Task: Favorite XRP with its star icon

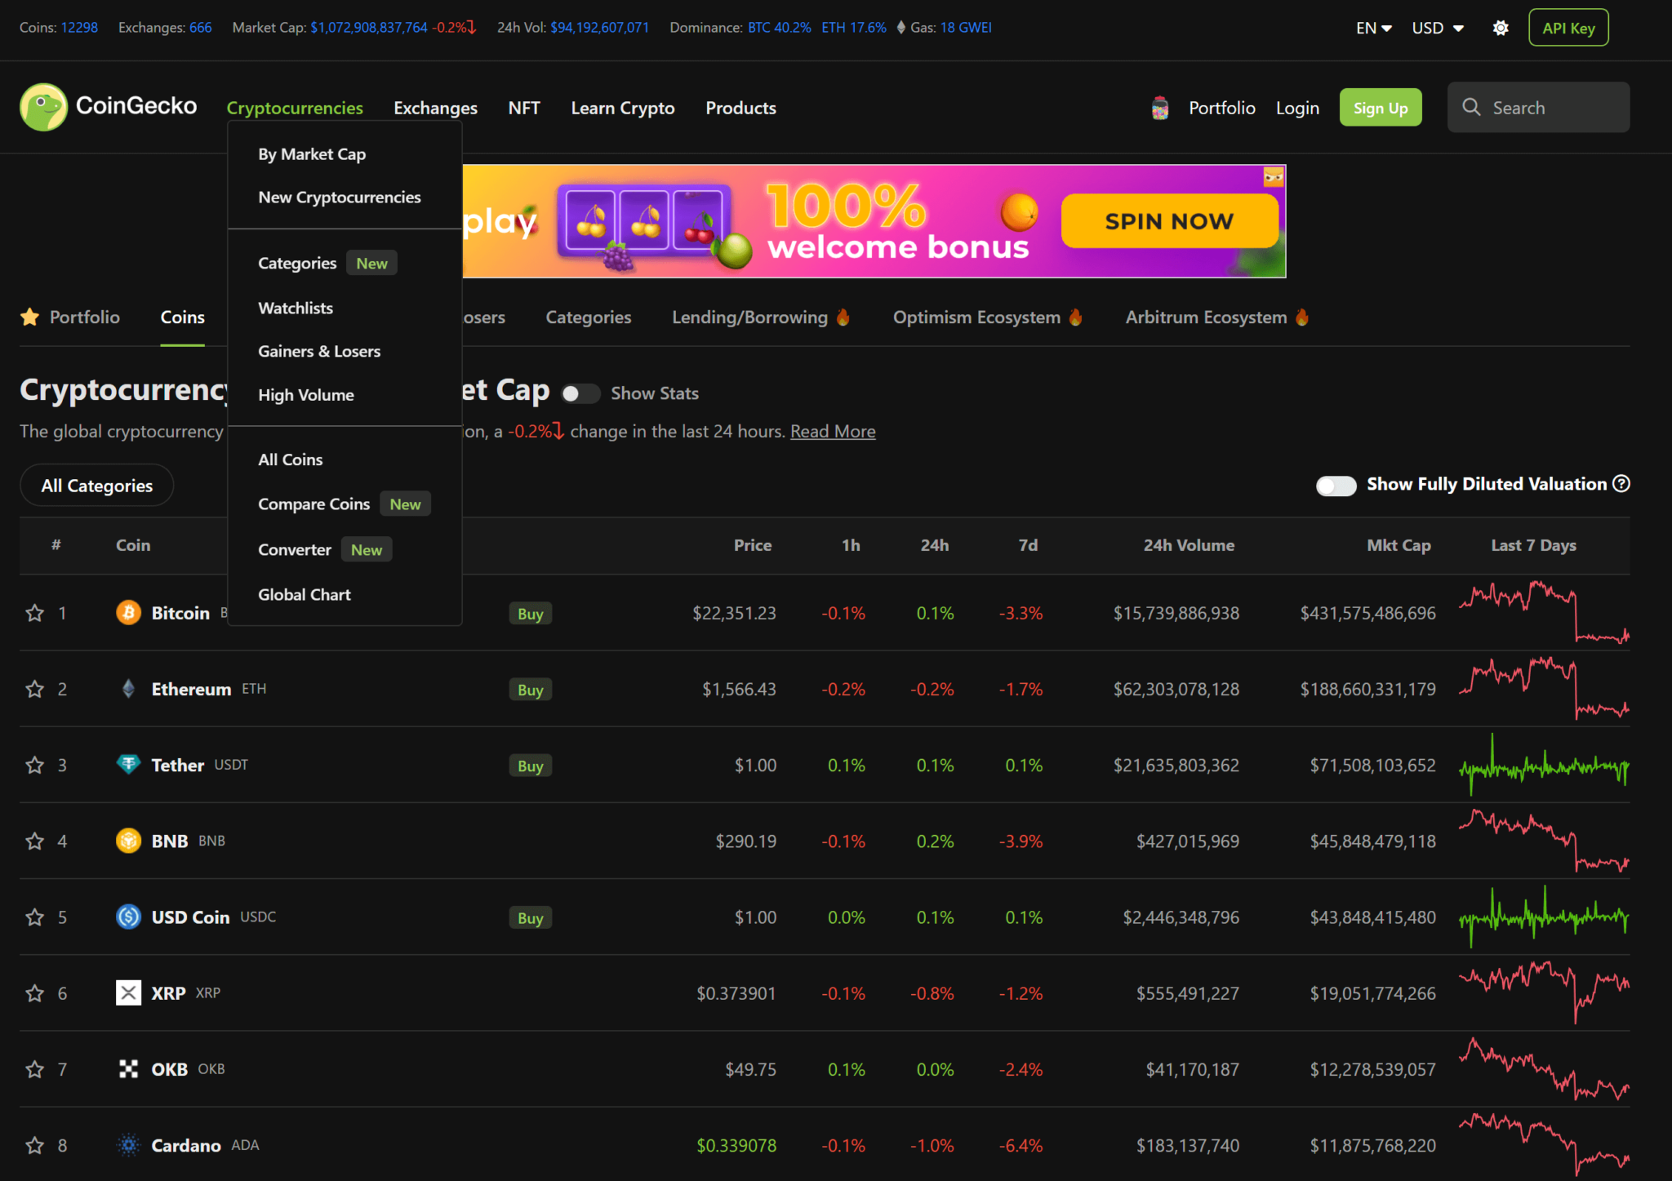Action: coord(34,993)
